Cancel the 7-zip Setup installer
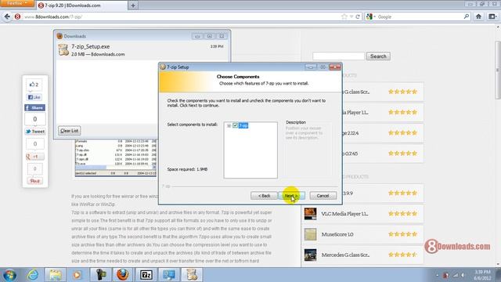 pos(323,196)
